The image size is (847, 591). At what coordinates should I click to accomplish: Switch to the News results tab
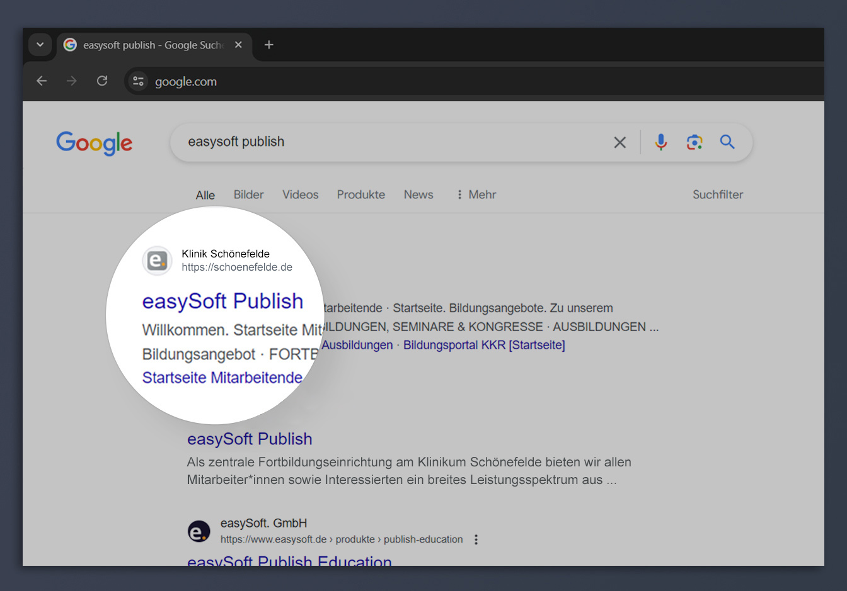[x=418, y=194]
